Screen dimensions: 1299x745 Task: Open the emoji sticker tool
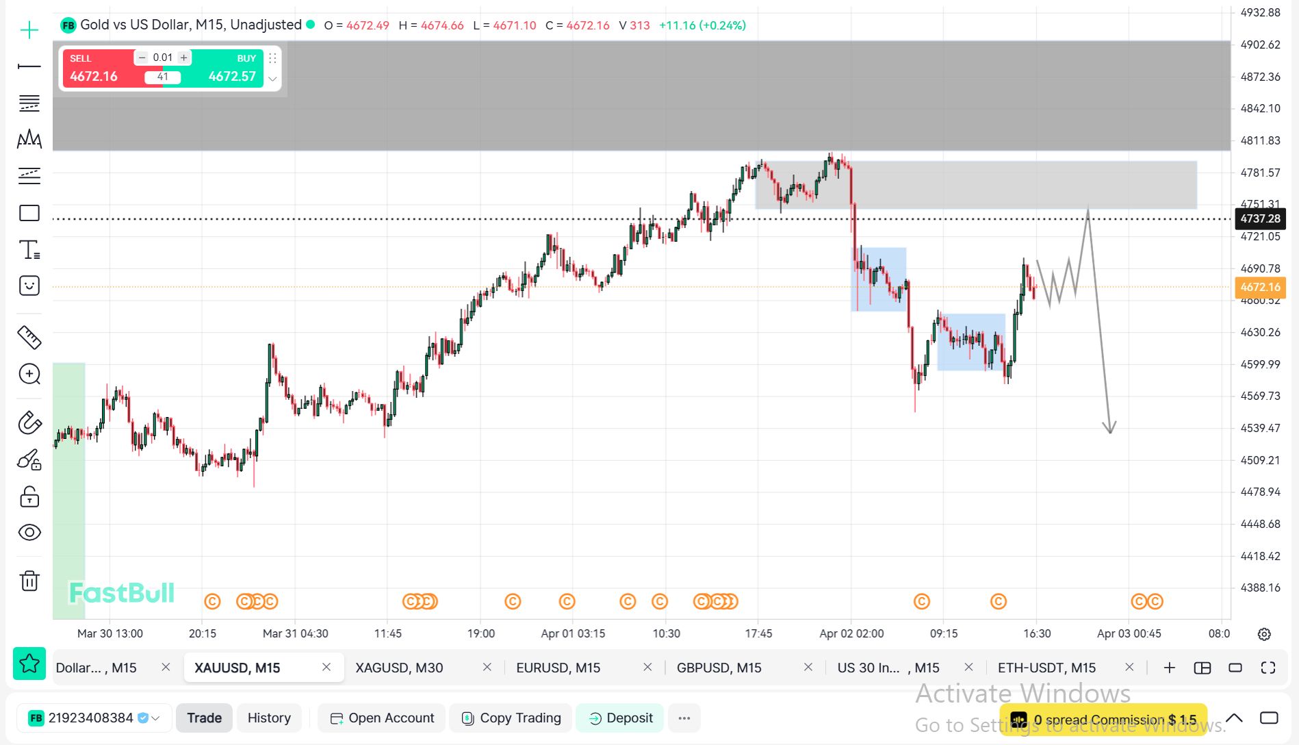pos(29,286)
